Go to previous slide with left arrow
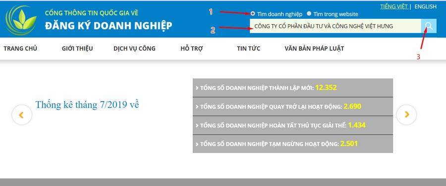The image size is (446, 186). [x=22, y=114]
